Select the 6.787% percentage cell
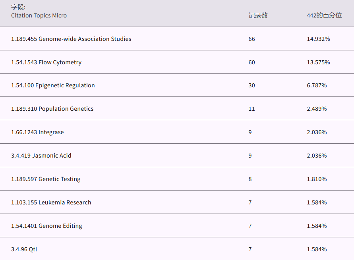This screenshot has height=260, width=354. tap(317, 85)
